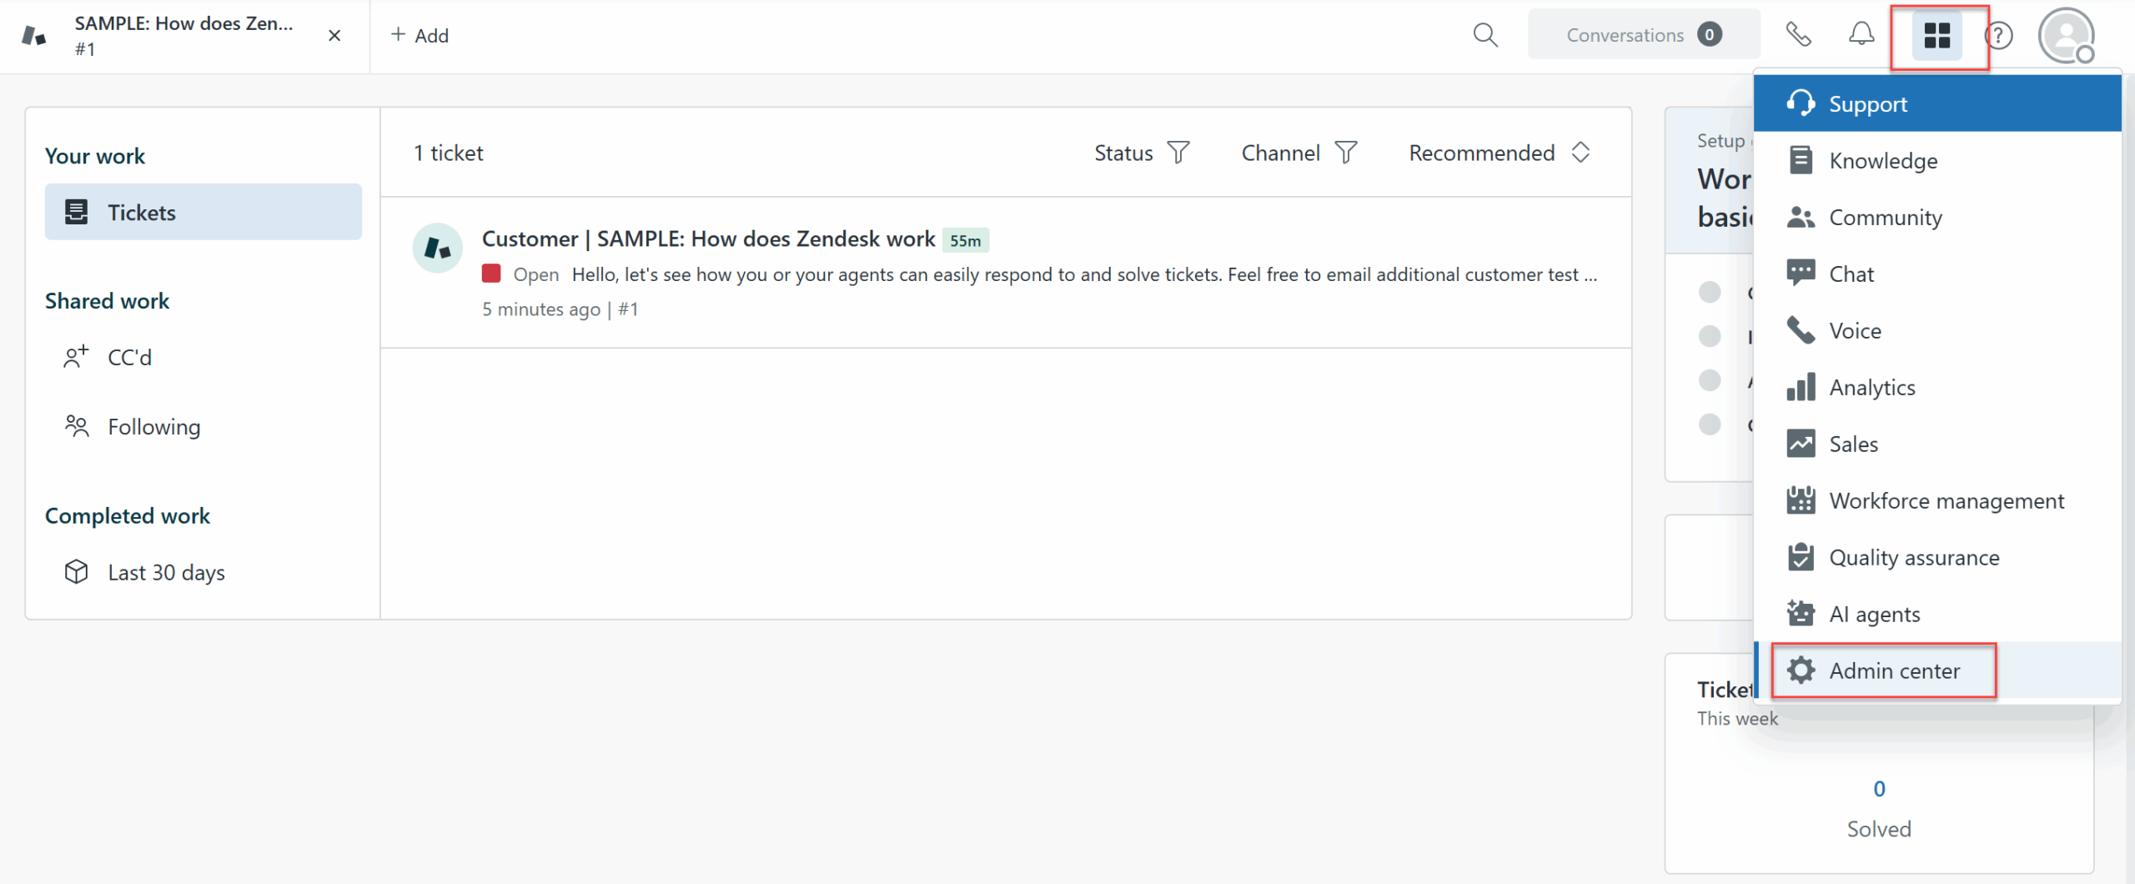
Task: Choose Analytics in the products menu
Action: [x=1871, y=388]
